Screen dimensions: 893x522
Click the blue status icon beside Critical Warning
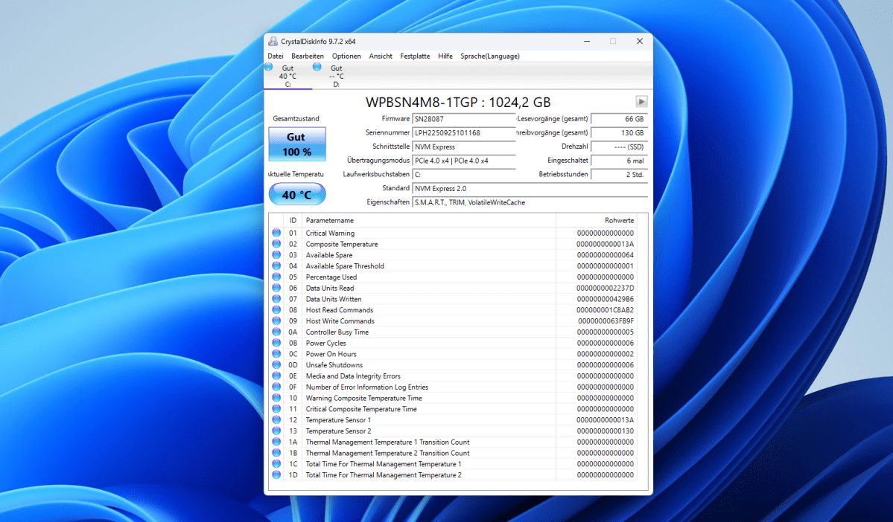[276, 233]
